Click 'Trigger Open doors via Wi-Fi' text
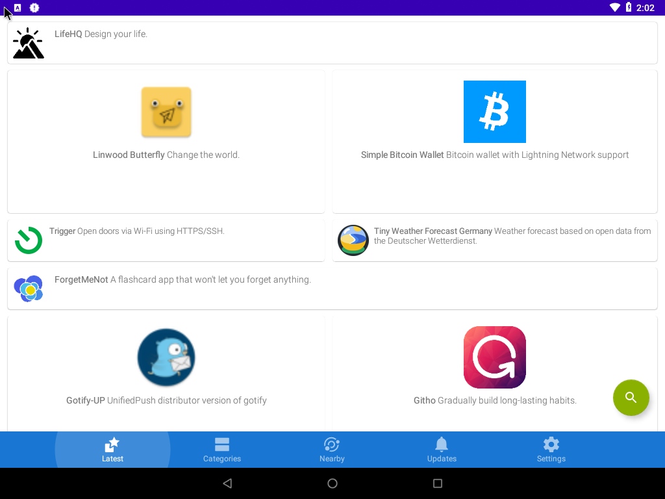The width and height of the screenshot is (665, 499). tap(137, 231)
